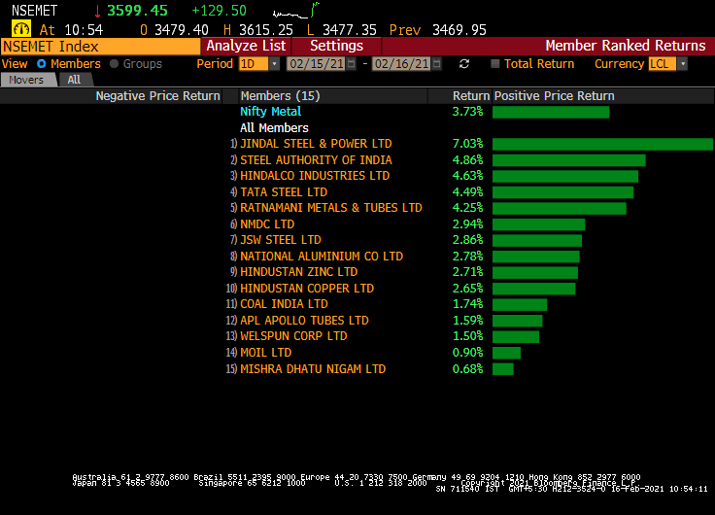Open the Currency LCL dropdown

click(682, 64)
